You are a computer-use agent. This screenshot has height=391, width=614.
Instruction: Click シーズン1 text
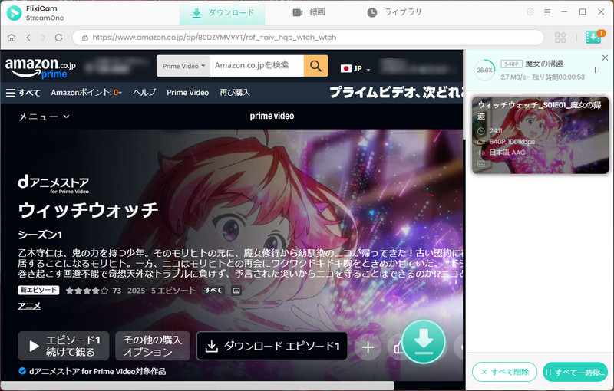[41, 235]
